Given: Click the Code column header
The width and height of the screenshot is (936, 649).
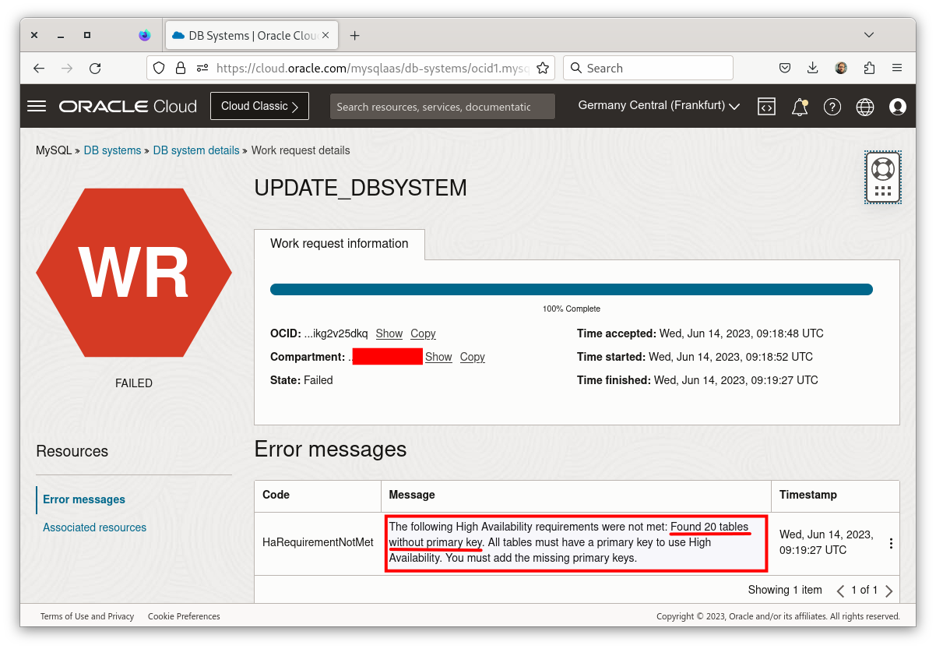Looking at the screenshot, I should (x=318, y=496).
